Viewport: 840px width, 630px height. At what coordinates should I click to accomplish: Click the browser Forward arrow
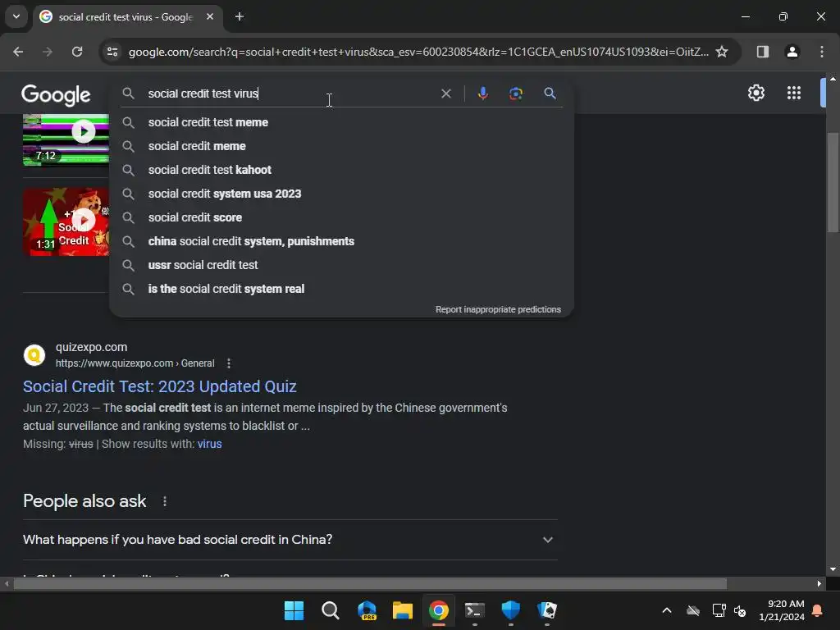pos(48,52)
